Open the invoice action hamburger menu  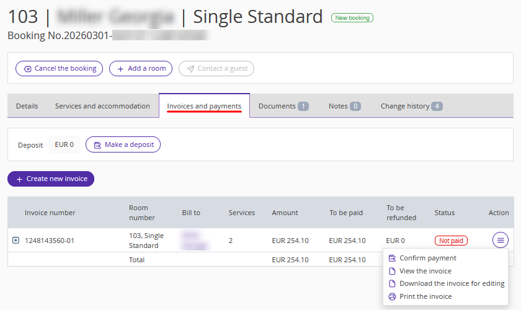(501, 240)
